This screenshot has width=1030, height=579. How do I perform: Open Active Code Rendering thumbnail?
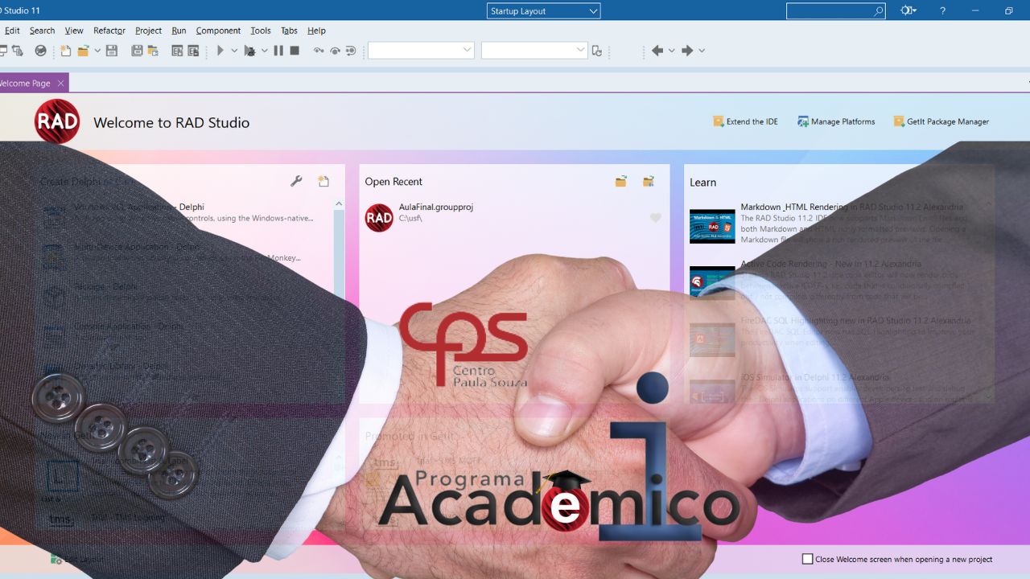[x=712, y=283]
